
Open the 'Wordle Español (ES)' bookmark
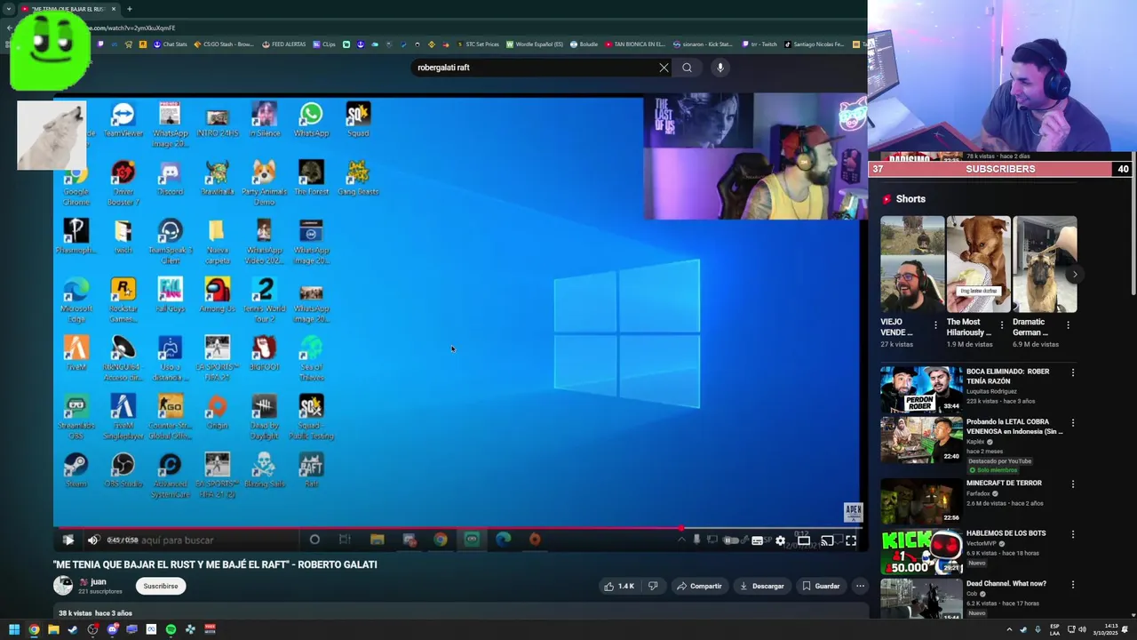click(535, 44)
